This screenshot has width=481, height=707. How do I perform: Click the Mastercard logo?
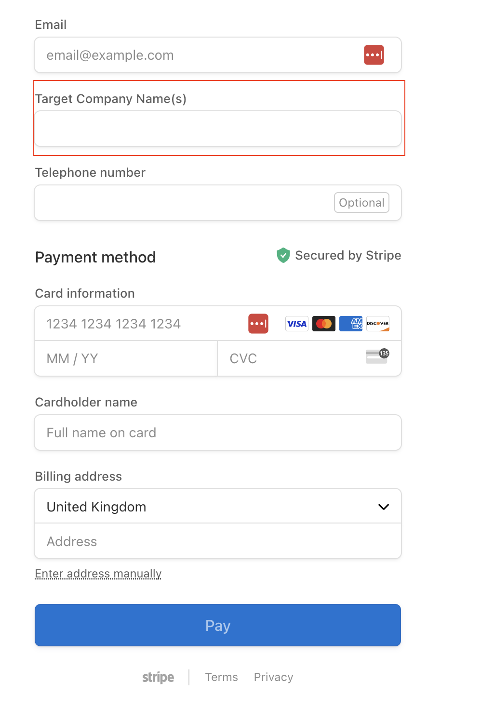point(324,324)
